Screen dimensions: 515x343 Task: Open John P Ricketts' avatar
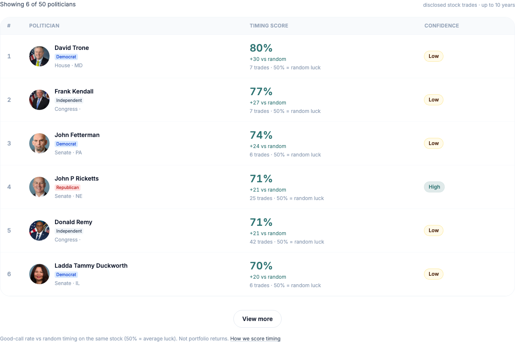[39, 187]
